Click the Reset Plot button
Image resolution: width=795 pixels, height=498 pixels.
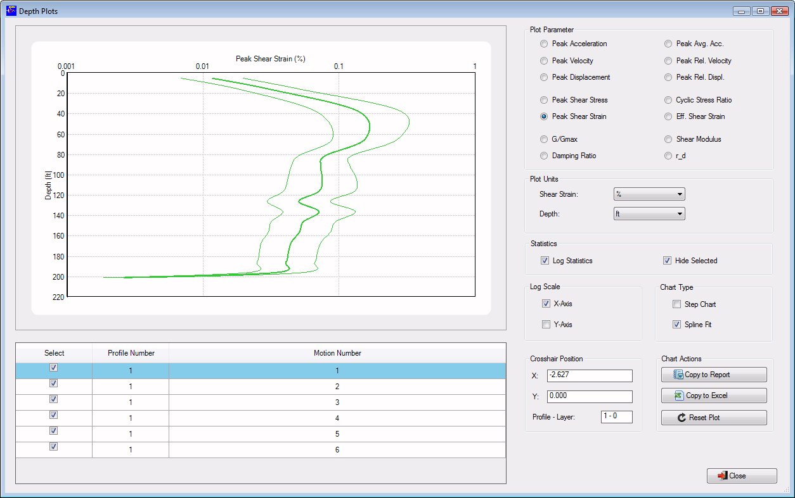714,418
